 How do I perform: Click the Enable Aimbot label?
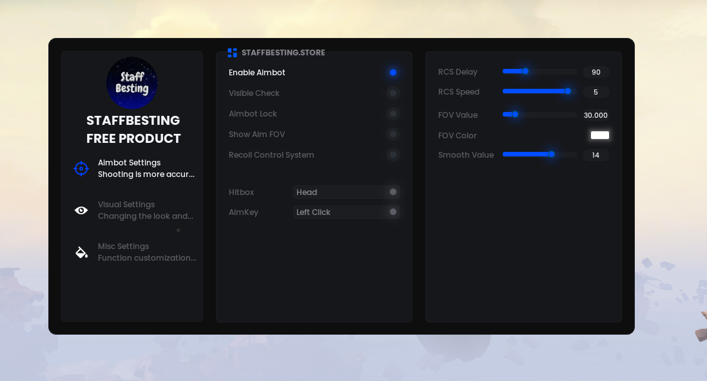[257, 73]
